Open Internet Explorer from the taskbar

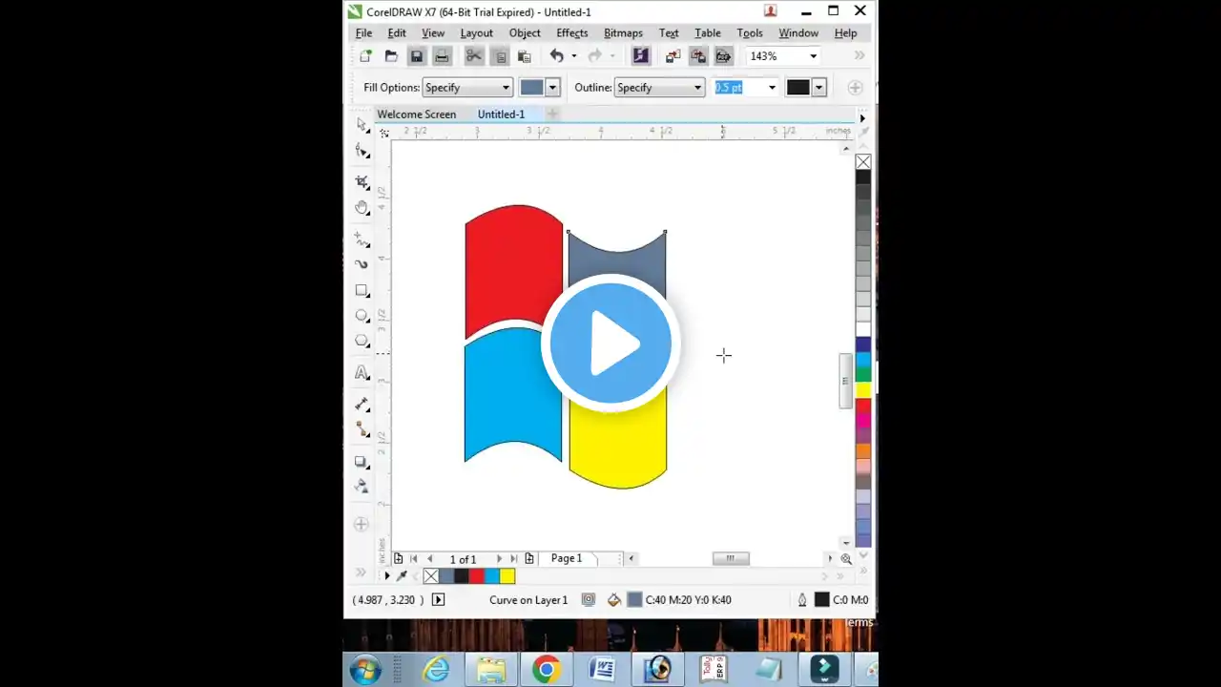point(436,670)
